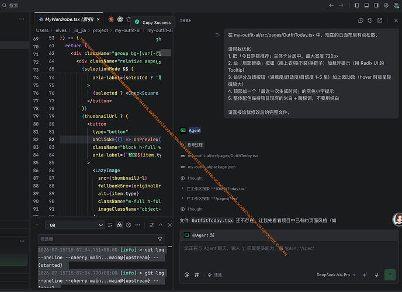Open the my-outfit-ai/package.json file link
The image size is (402, 292).
212,167
